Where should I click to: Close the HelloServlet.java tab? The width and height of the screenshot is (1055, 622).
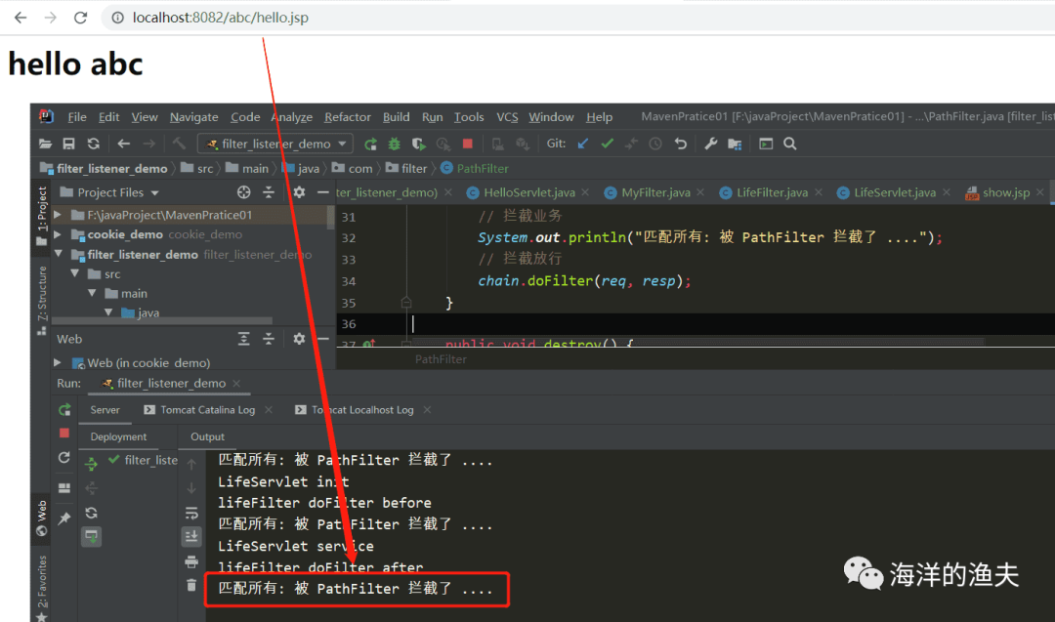click(x=585, y=193)
